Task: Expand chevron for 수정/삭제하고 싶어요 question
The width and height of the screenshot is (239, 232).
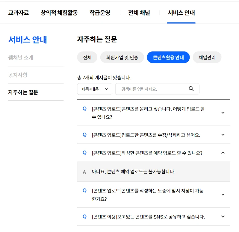Action: point(223,135)
